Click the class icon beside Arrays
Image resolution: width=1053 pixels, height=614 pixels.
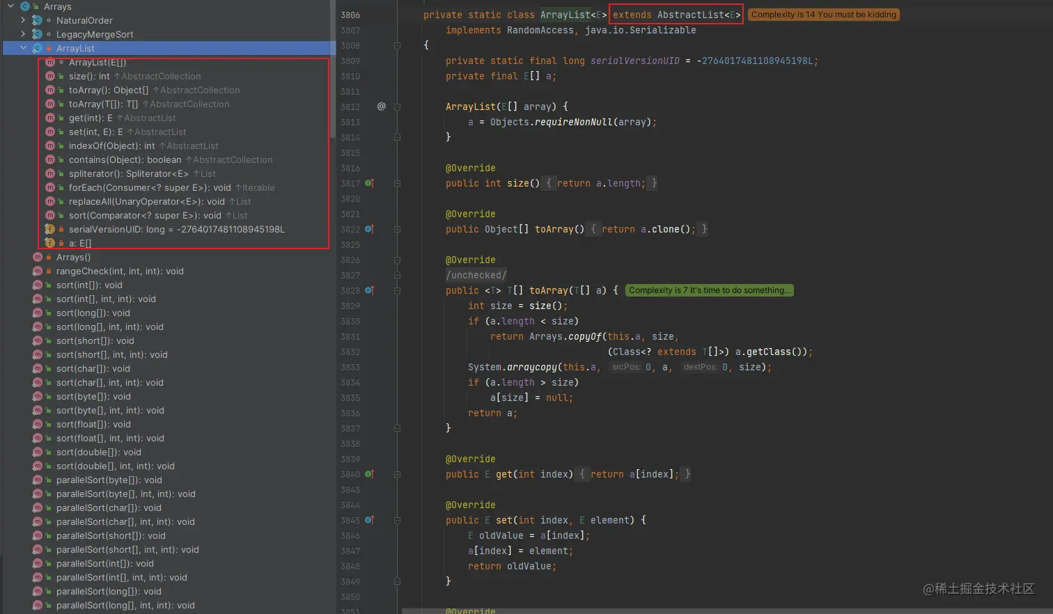(25, 6)
